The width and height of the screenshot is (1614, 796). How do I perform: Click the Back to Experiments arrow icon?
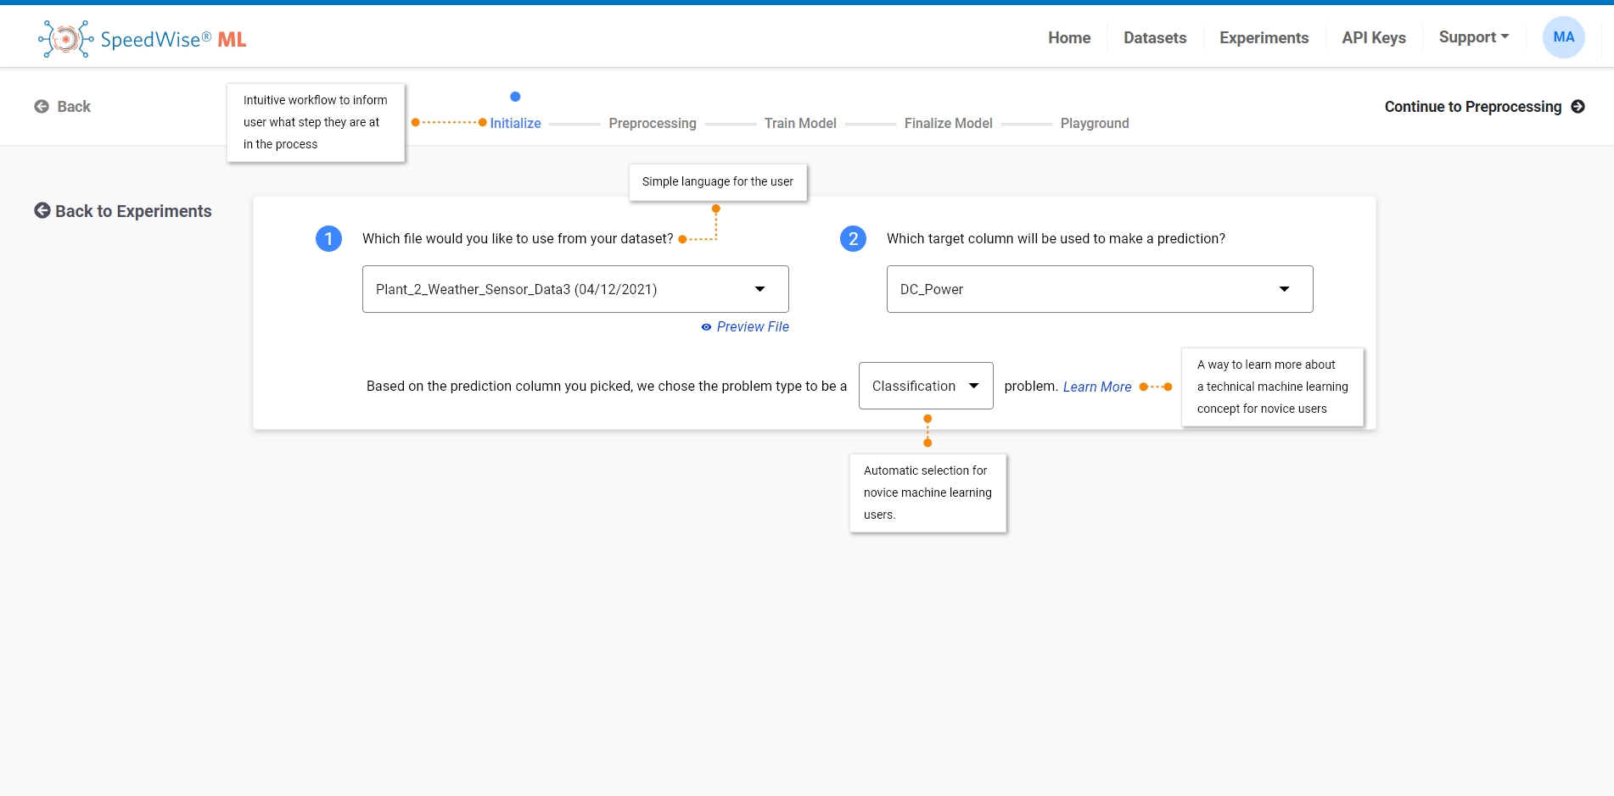click(42, 210)
